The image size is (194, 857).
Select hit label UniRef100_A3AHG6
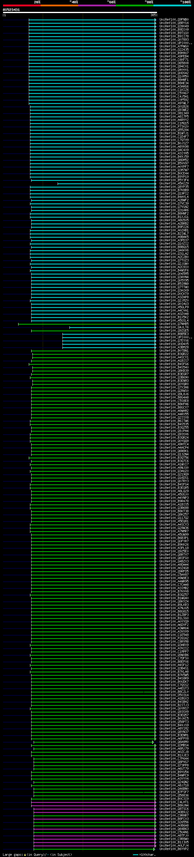(x=174, y=87)
